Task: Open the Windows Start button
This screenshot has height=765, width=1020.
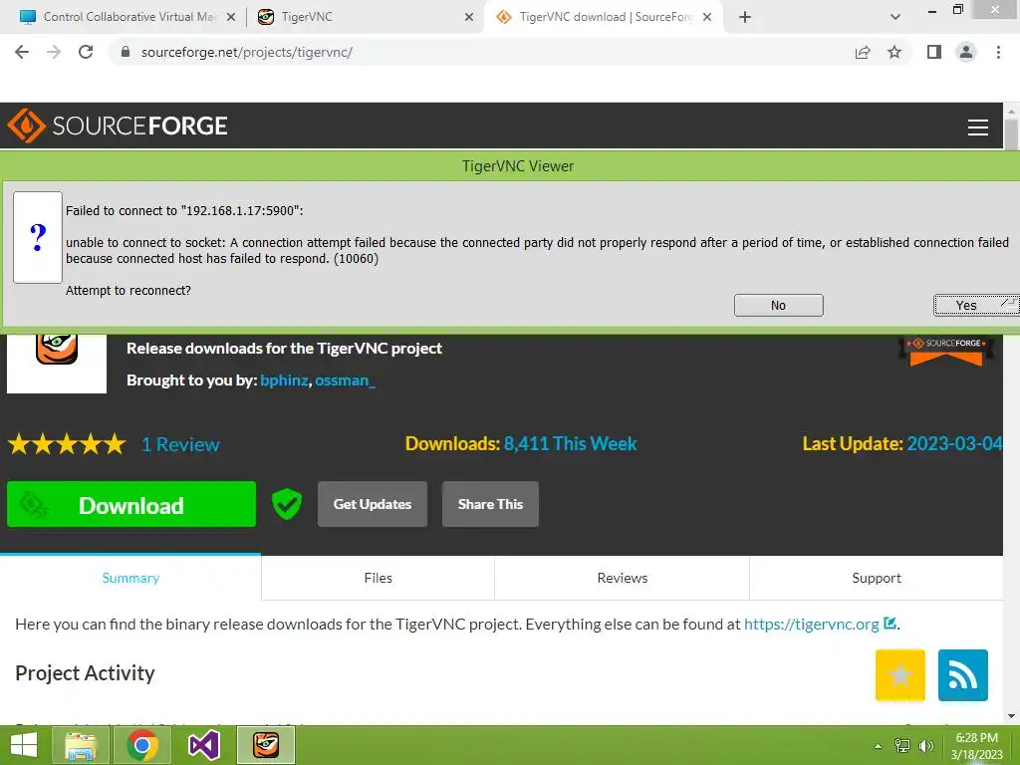Action: coord(24,745)
